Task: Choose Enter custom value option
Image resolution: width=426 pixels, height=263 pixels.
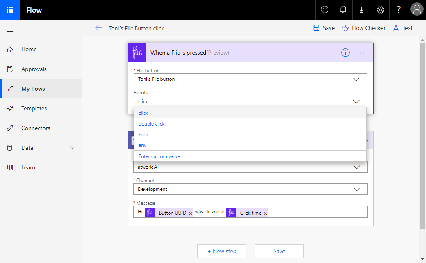Action: pyautogui.click(x=159, y=156)
